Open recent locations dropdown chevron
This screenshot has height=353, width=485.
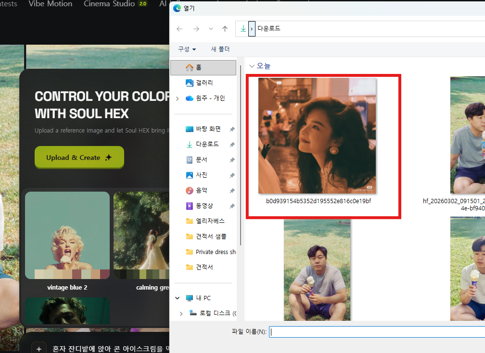click(211, 29)
